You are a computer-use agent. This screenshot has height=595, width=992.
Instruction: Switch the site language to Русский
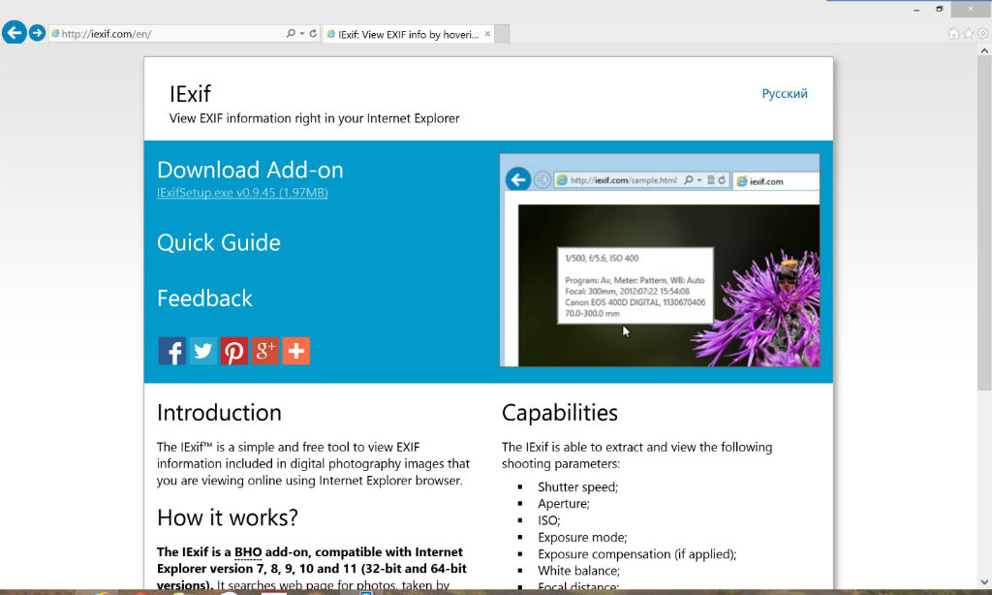point(785,94)
